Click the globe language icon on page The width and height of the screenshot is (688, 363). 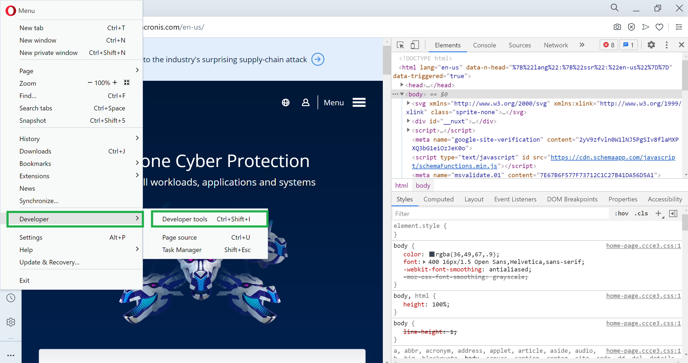point(285,103)
